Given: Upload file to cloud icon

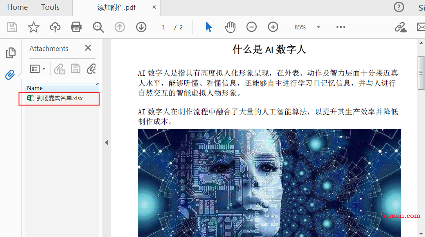Looking at the screenshot, I should (55, 27).
